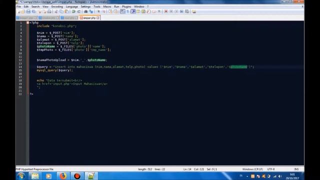
Task: Click 'Windows (CR LF)' in the status bar
Action: click(x=252, y=169)
